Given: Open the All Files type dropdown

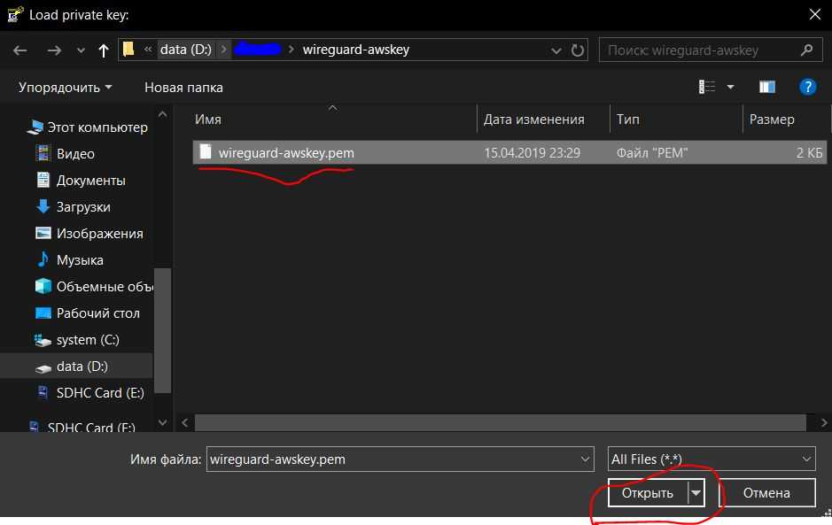Looking at the screenshot, I should (711, 459).
